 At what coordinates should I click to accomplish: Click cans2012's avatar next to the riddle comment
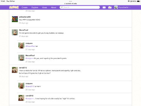(15, 70)
